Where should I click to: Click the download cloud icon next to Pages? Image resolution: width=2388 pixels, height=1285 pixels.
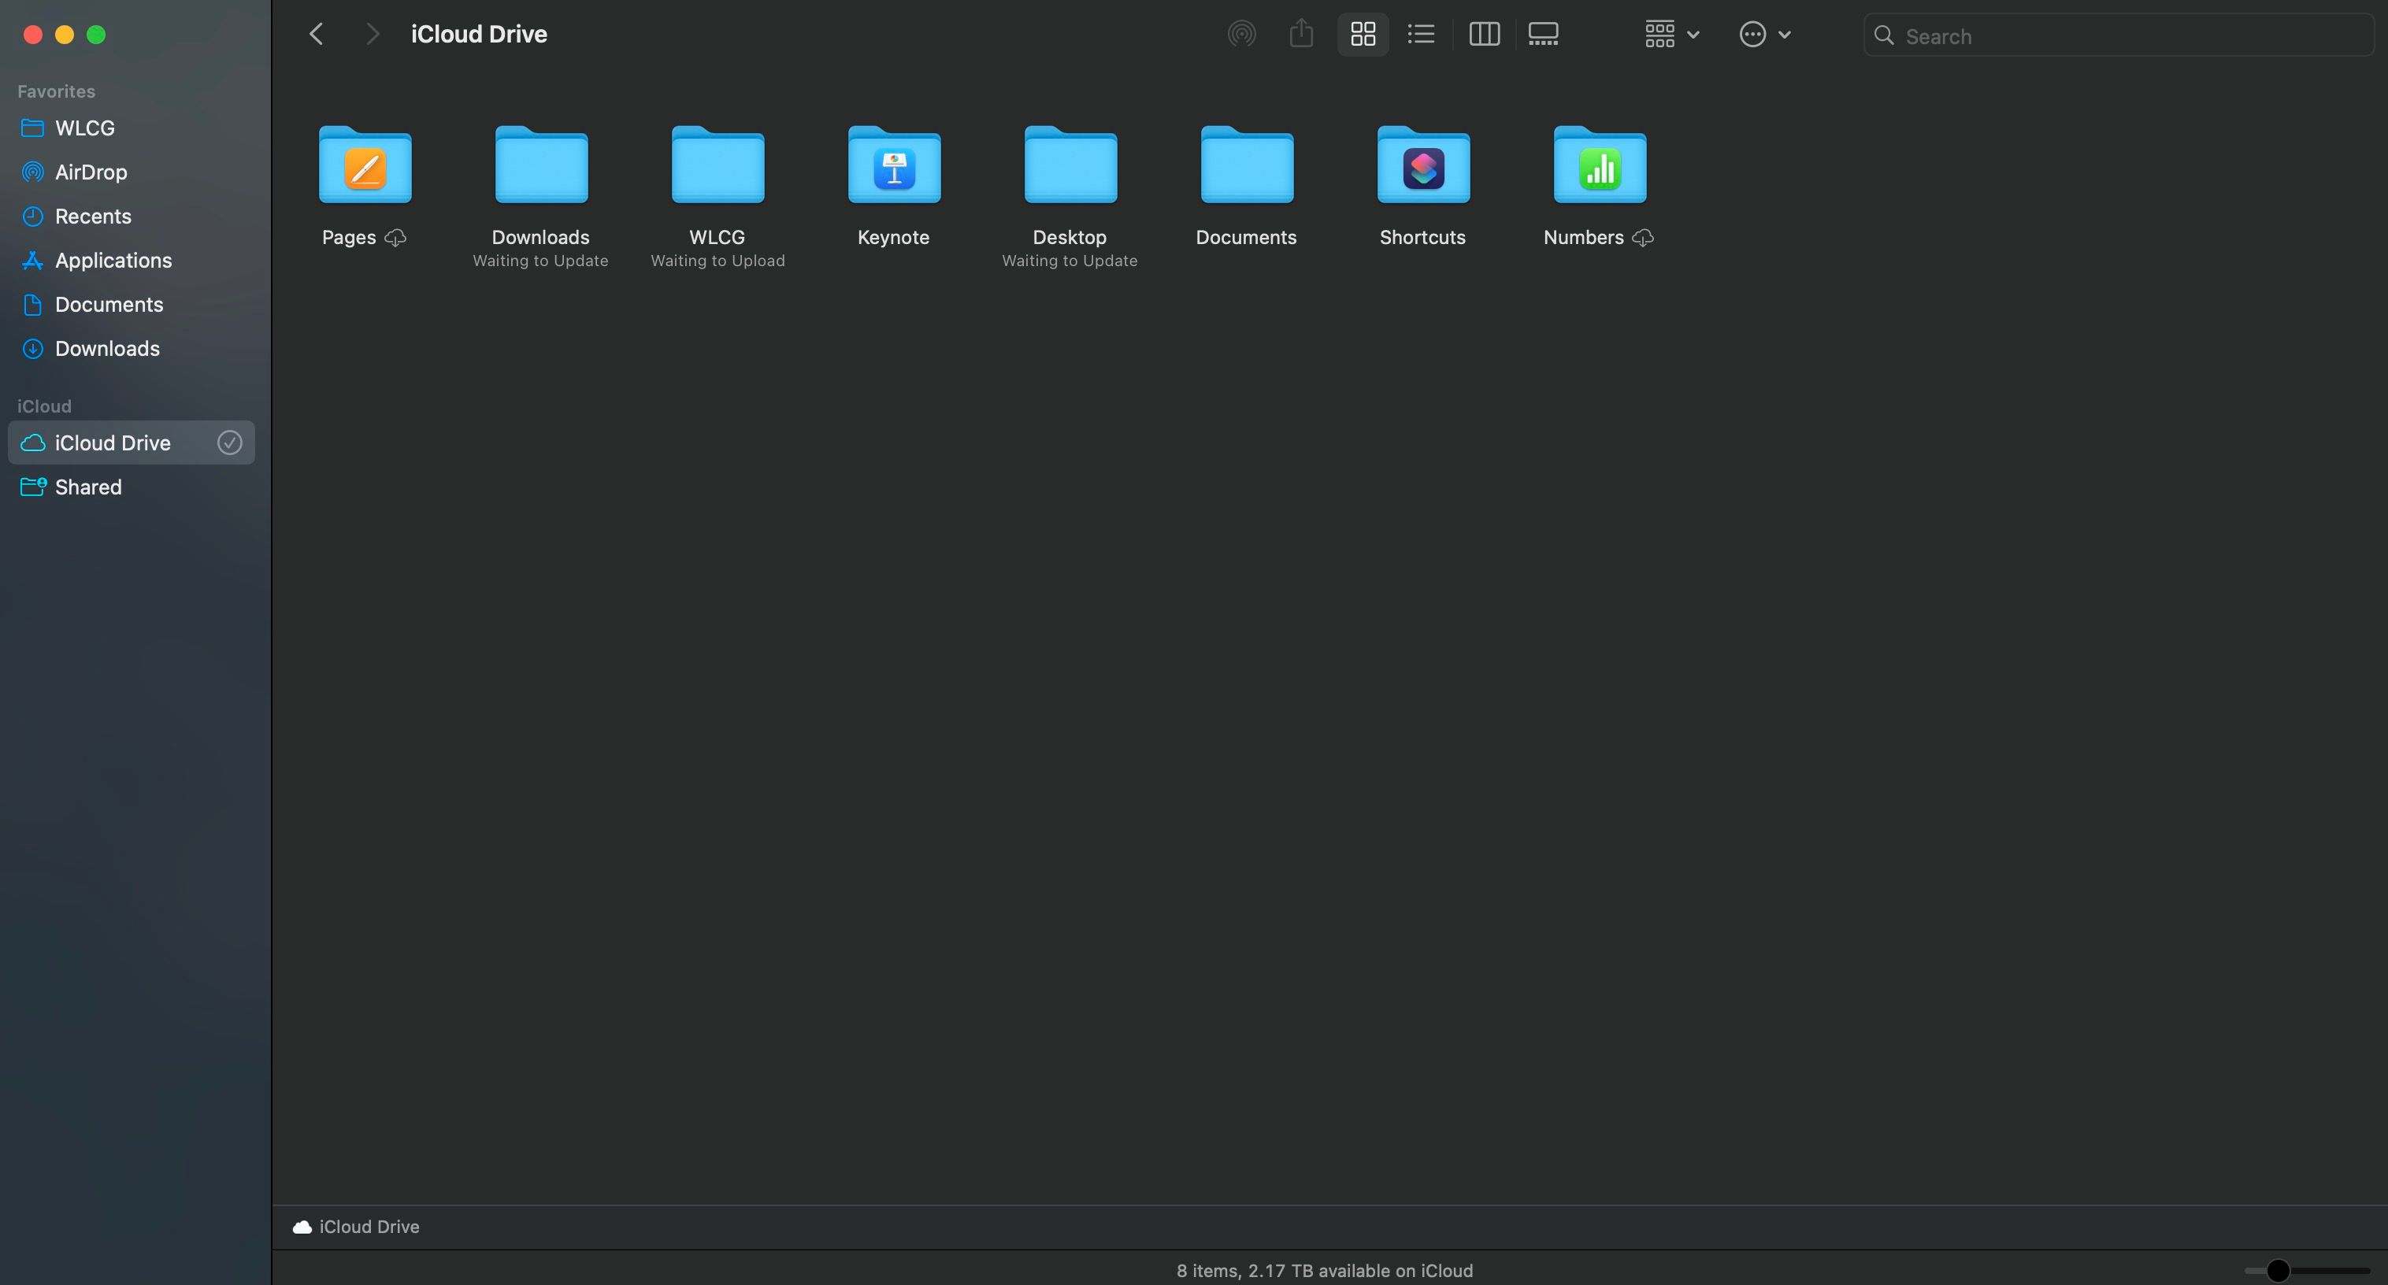[x=396, y=238]
